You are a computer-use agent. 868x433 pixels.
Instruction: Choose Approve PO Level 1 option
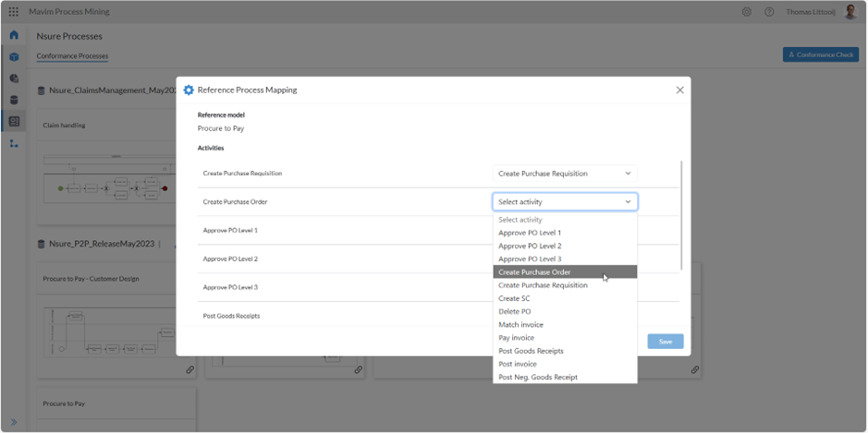point(530,233)
